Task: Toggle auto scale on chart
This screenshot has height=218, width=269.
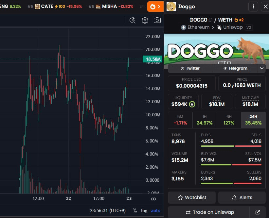Action: [155, 210]
